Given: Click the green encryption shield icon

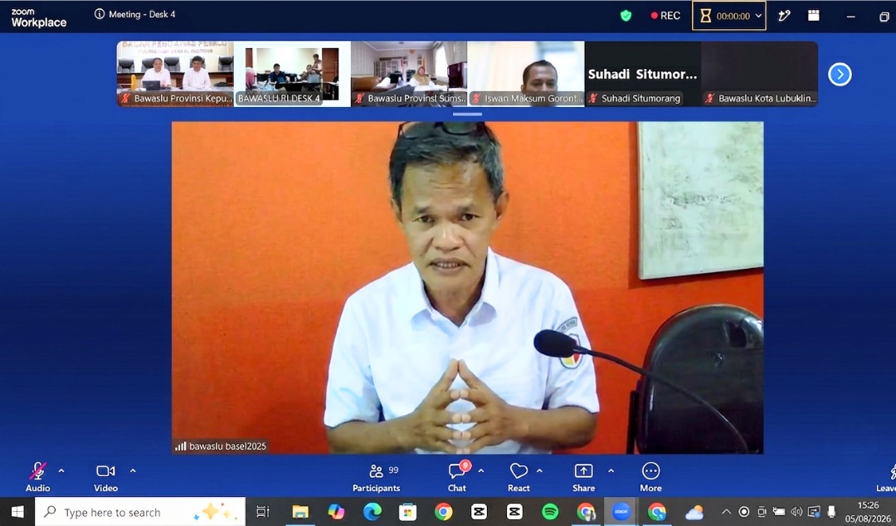Looking at the screenshot, I should pos(626,16).
